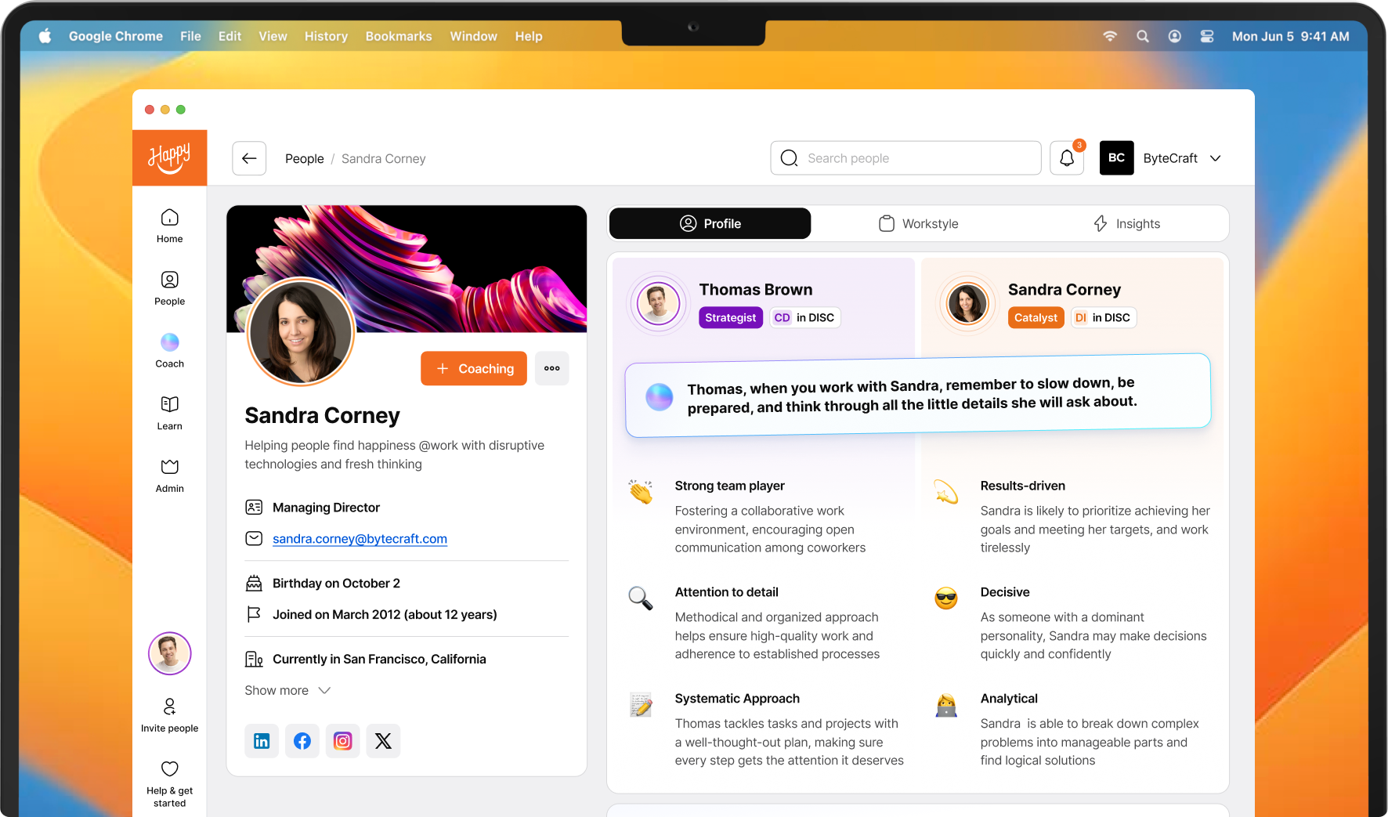Image resolution: width=1388 pixels, height=817 pixels.
Task: Click the Strategist badge
Action: pyautogui.click(x=731, y=317)
